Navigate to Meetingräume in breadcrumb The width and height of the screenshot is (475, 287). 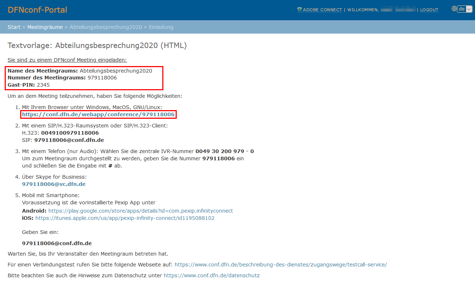45,27
